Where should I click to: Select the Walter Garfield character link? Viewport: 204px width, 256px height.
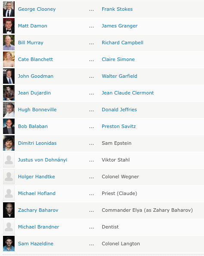coord(119,76)
